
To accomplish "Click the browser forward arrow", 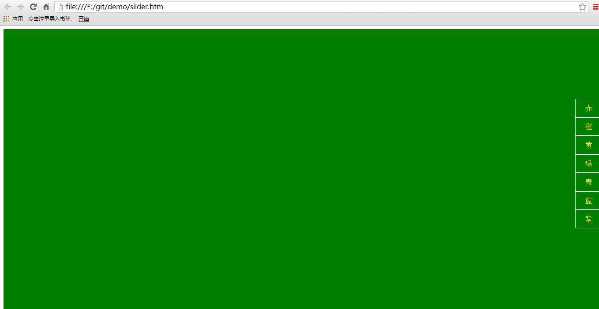I will [20, 7].
